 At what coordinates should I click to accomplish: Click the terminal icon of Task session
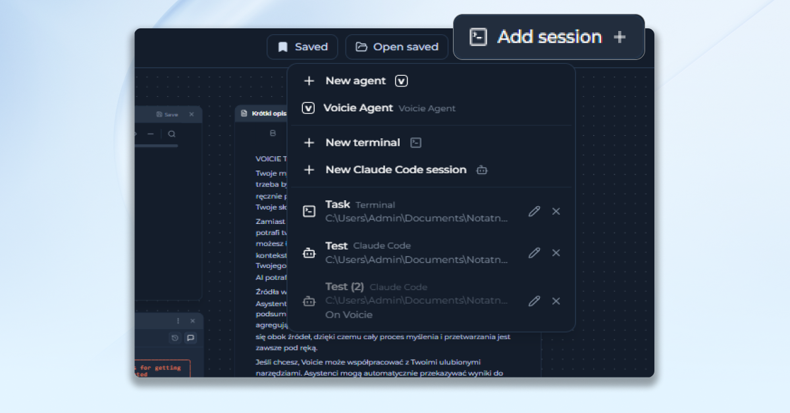[x=309, y=211]
